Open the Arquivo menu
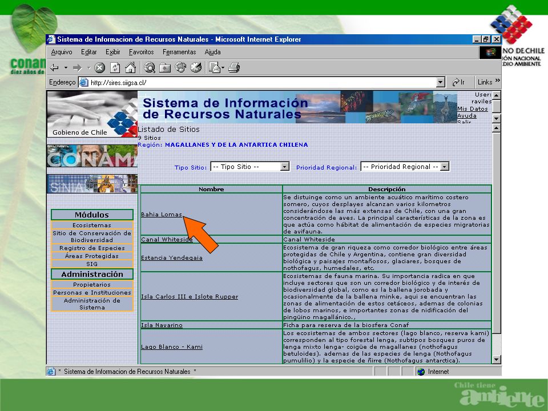Viewport: 548px width, 411px height. 62,52
